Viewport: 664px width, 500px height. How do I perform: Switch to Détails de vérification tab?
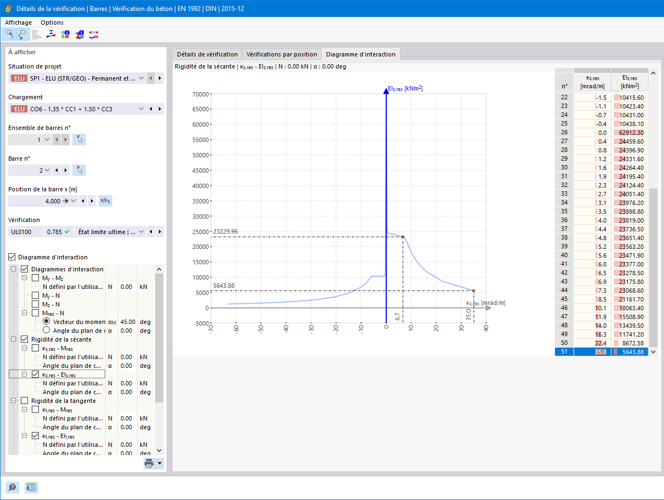click(x=207, y=54)
